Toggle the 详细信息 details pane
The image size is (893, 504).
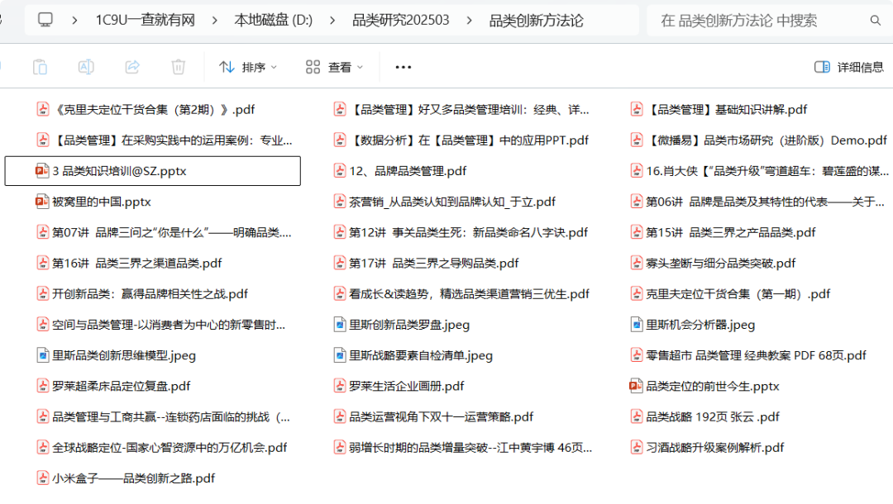[x=848, y=68]
